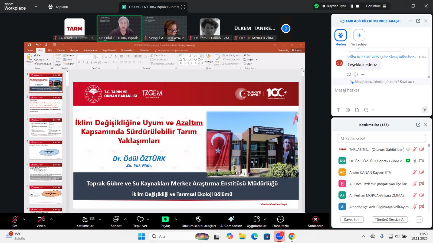Pause the recording in the top bar
Image resolution: width=433 pixels, height=243 pixels.
352,6
